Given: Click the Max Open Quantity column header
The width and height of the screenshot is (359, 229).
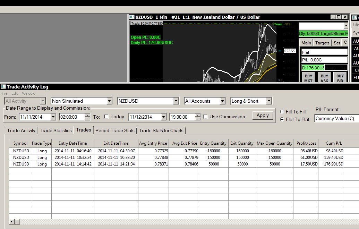Looking at the screenshot, I should (274, 143).
